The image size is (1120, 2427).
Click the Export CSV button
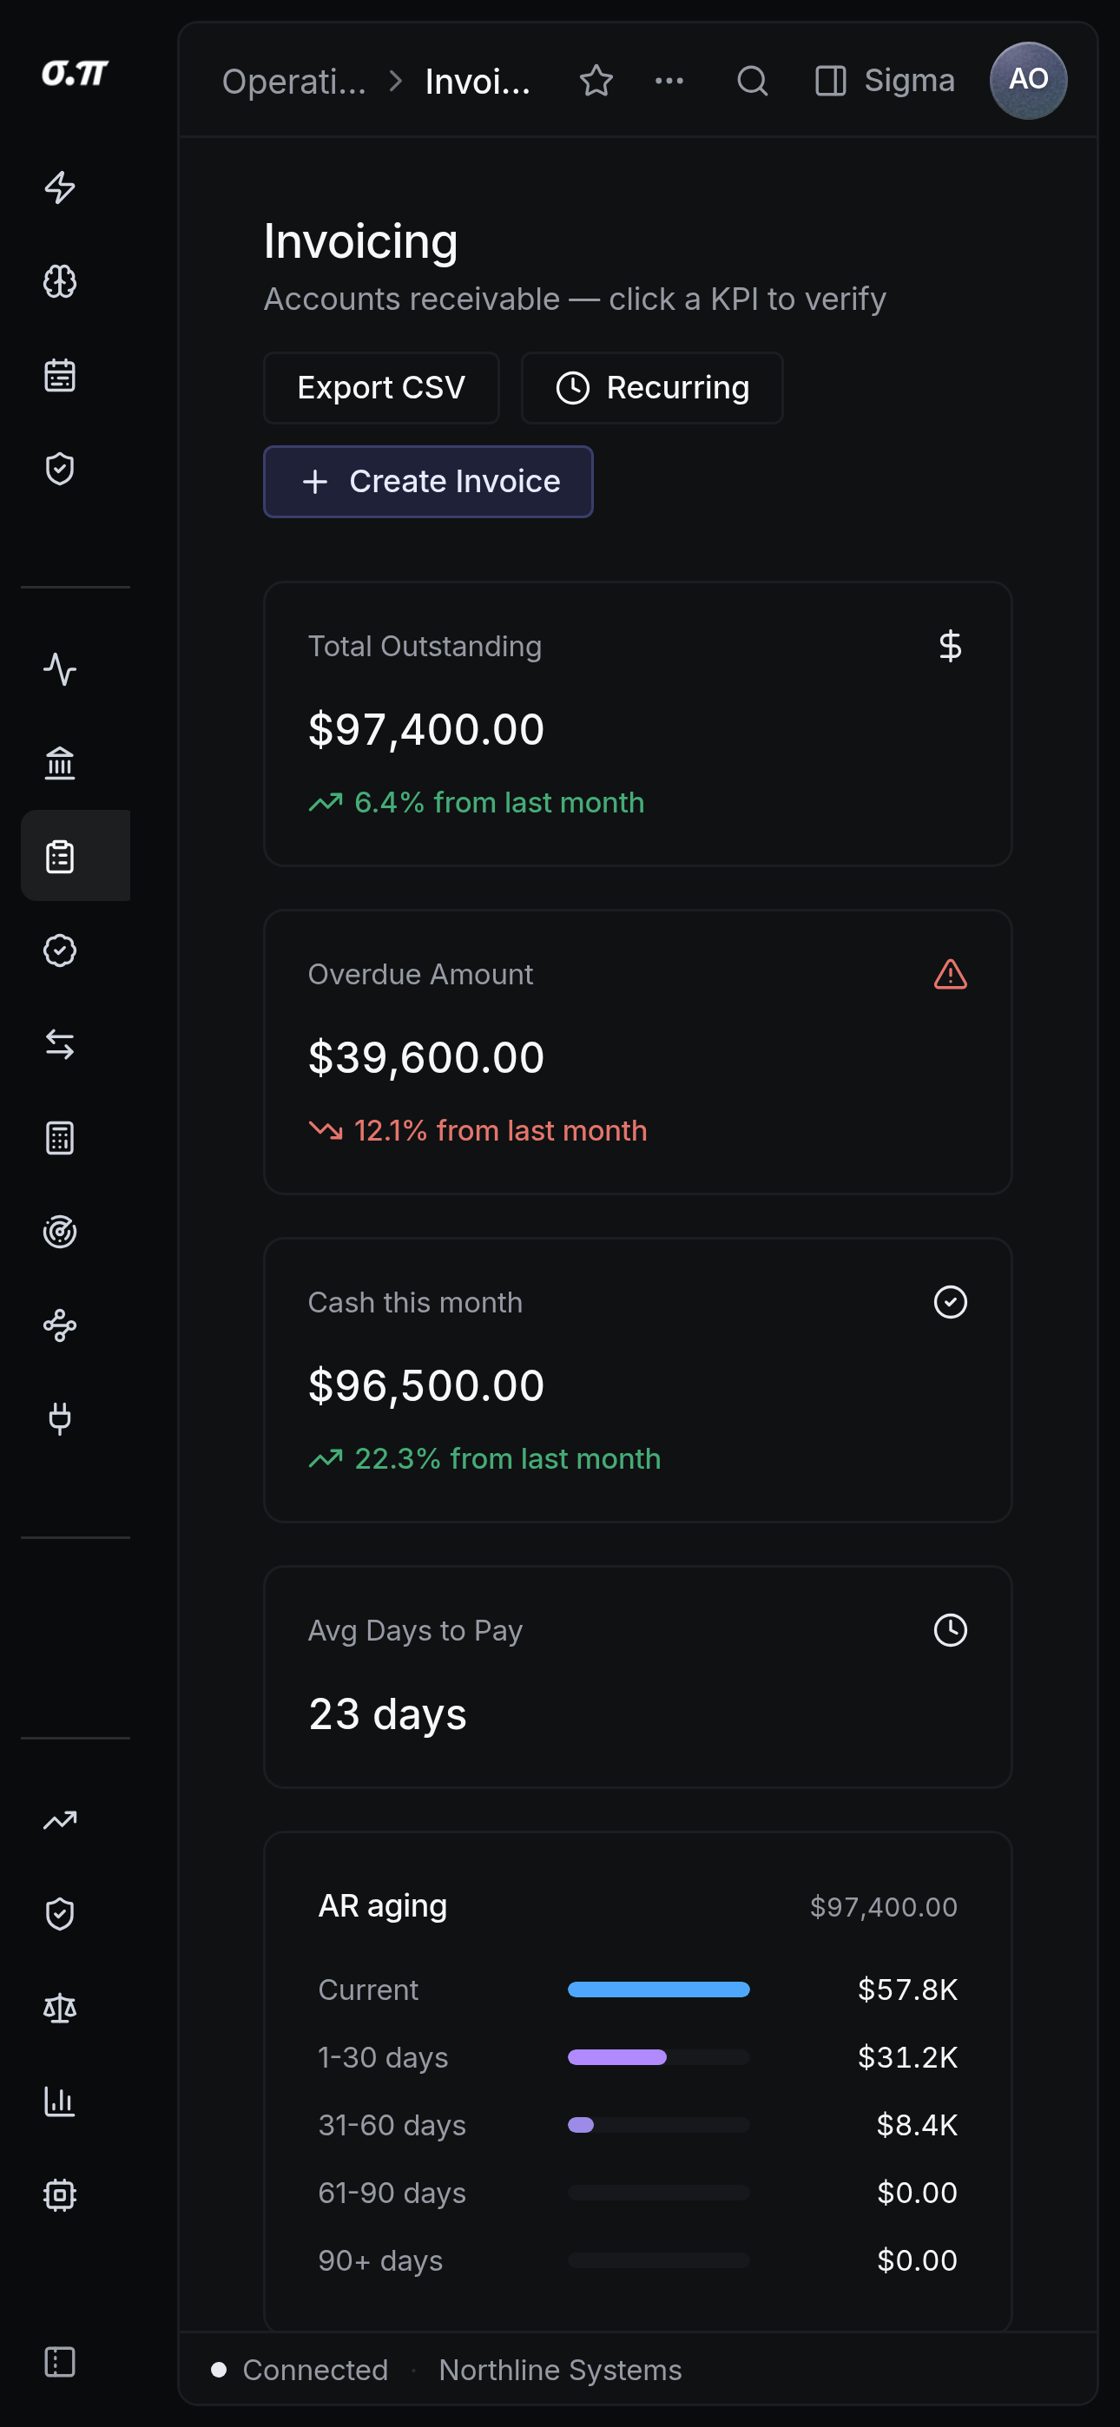coord(381,387)
